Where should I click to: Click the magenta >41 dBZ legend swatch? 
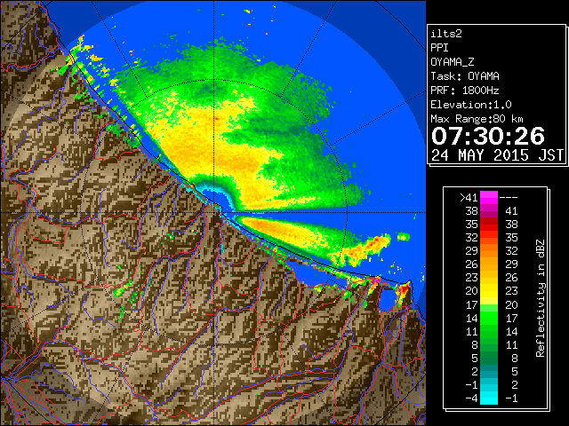[x=489, y=197]
